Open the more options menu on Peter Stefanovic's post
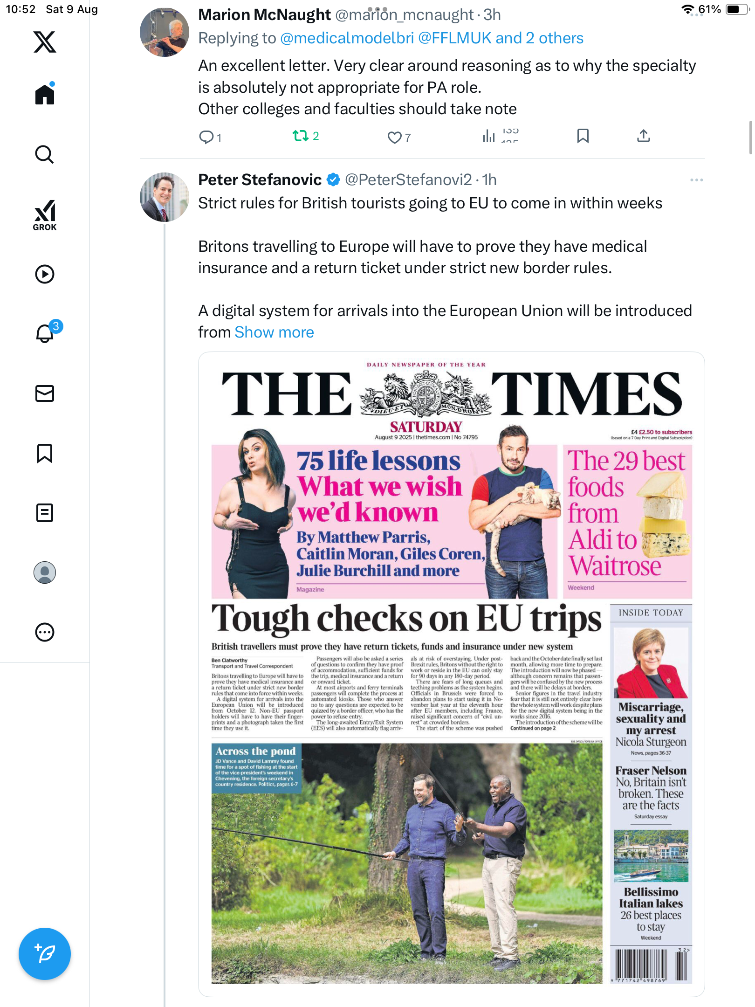The height and width of the screenshot is (1007, 755). click(x=696, y=180)
